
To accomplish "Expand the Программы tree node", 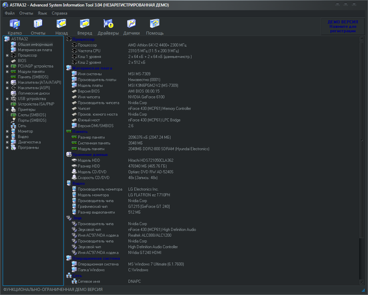I will coord(7,148).
